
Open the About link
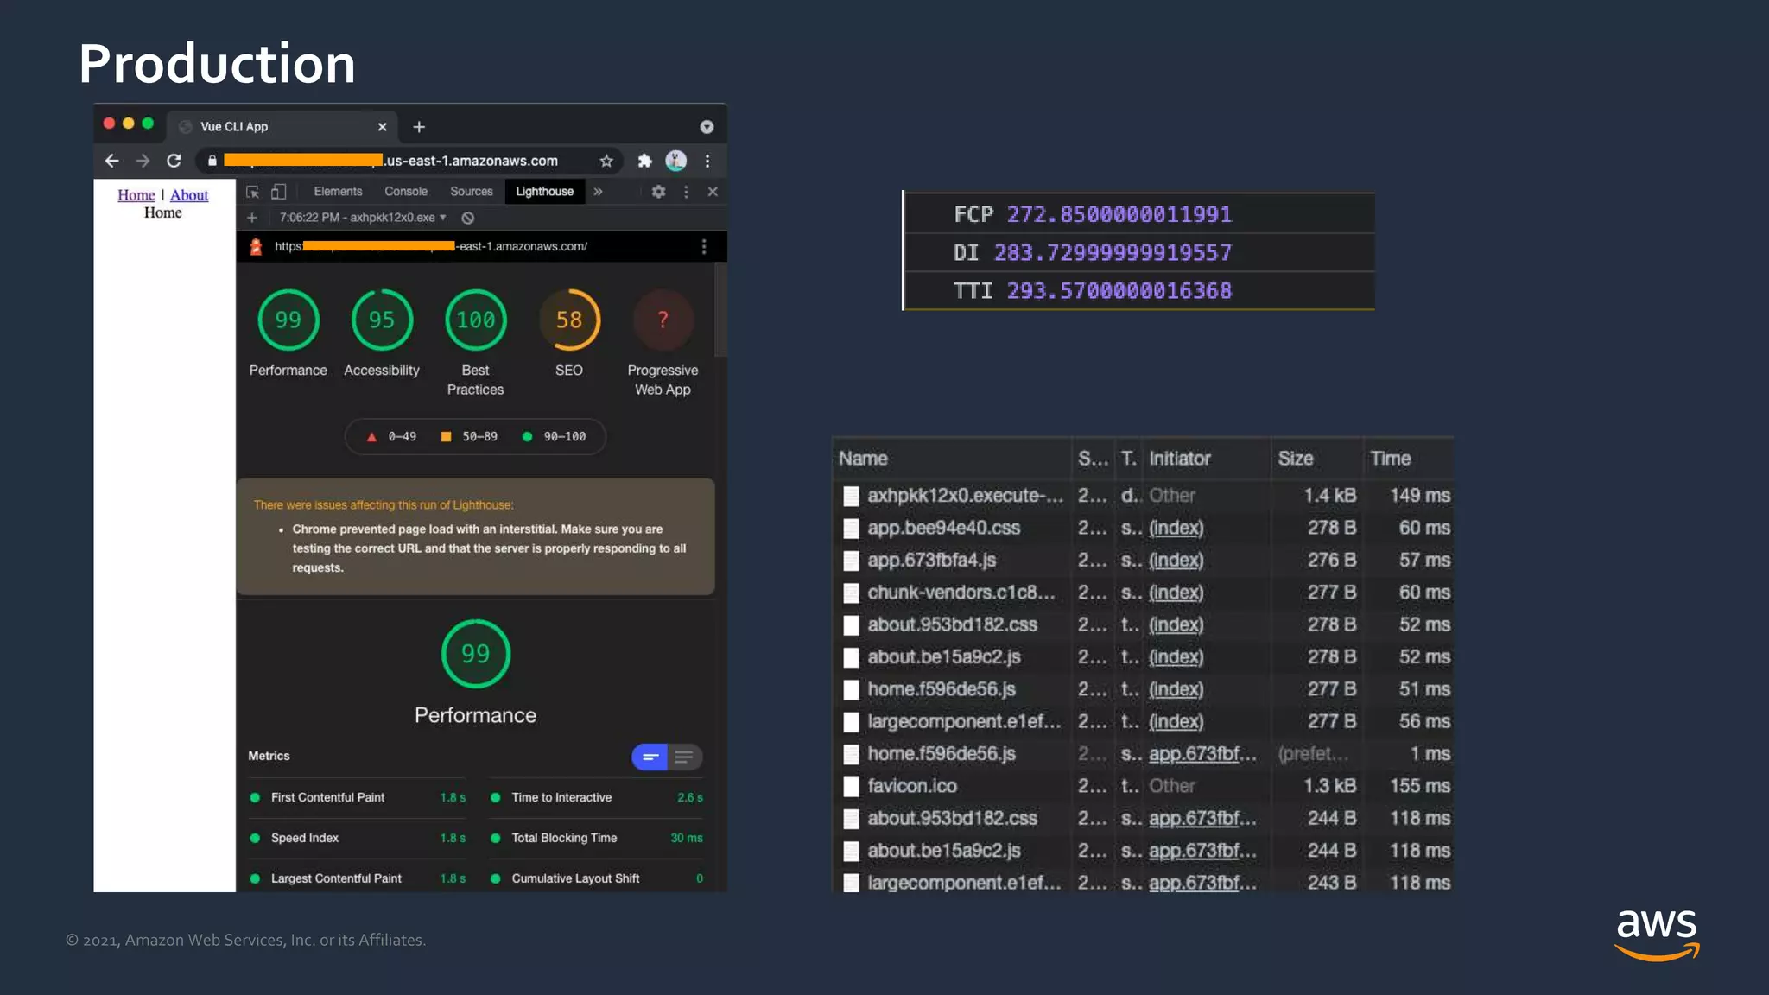click(189, 195)
